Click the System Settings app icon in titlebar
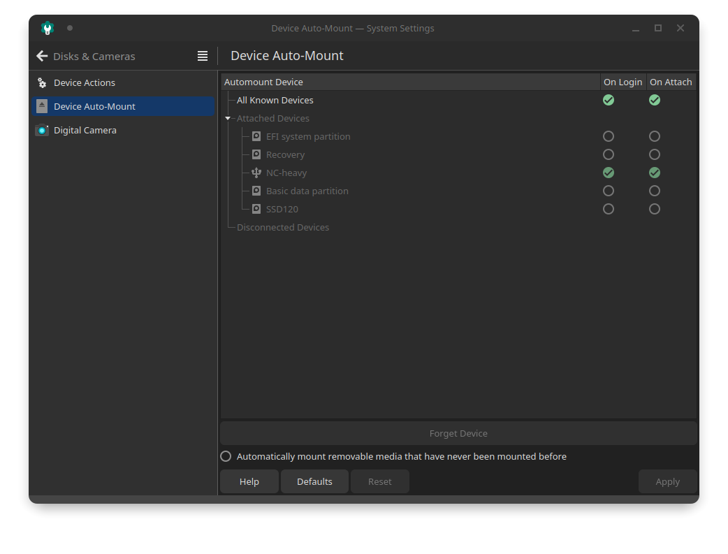This screenshot has height=554, width=728. pos(48,28)
